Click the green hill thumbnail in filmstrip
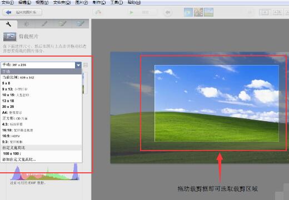The height and width of the screenshot is (200, 289). tap(208, 12)
